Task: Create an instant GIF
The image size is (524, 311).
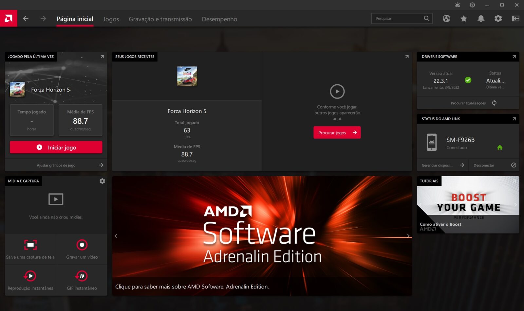Action: coord(82,276)
